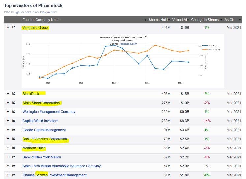Viewport: 246px width, 179px height.
Task: Open Geode Capital Management link
Action: [x=44, y=130]
